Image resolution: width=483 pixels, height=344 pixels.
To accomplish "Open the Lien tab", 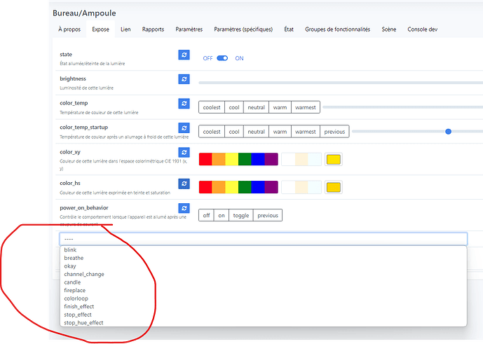I will (125, 29).
